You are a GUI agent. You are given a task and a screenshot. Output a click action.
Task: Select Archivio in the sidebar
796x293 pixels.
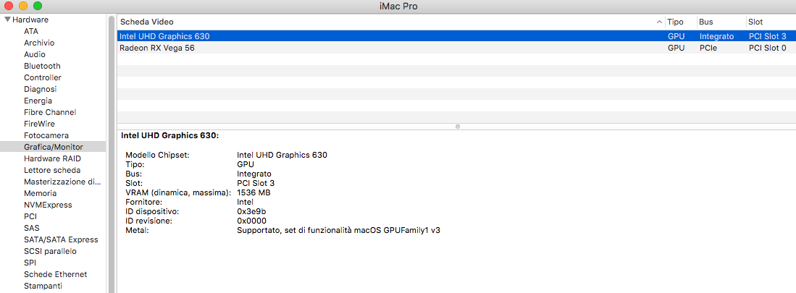tap(39, 43)
